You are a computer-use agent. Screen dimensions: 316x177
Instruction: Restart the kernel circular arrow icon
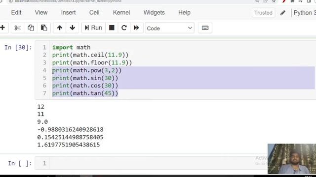(124, 28)
